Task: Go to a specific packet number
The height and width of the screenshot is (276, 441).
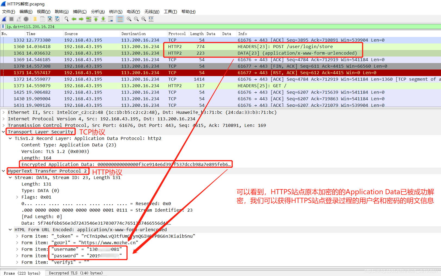Action: (89, 19)
